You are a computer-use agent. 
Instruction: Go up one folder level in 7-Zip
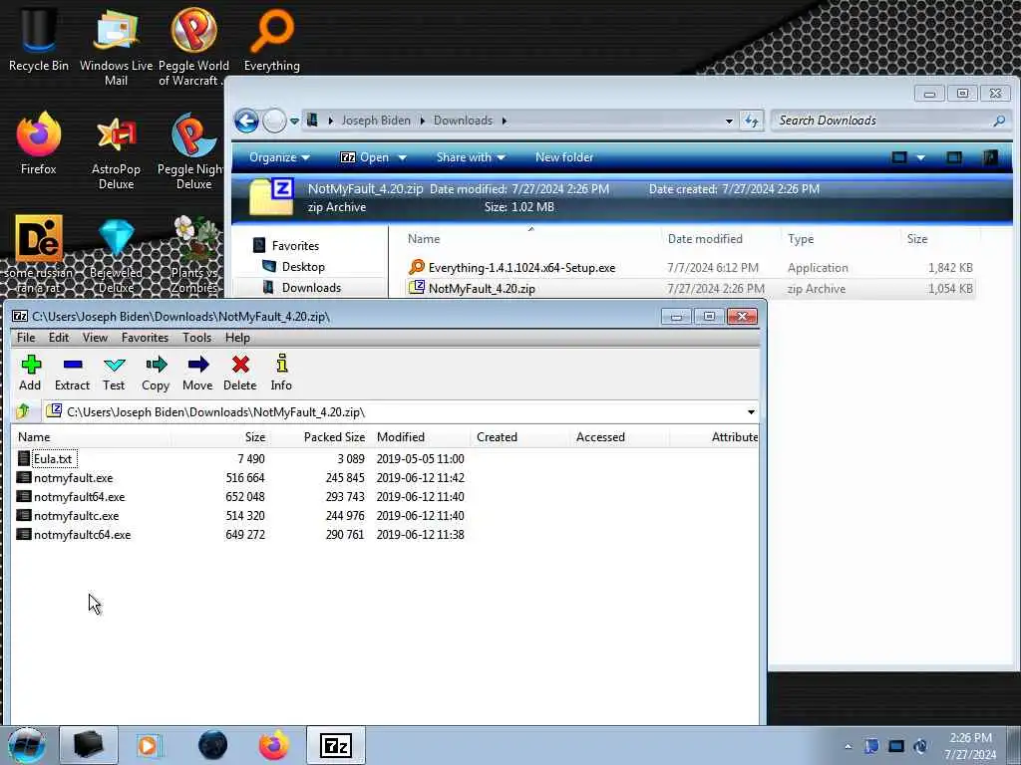click(x=24, y=411)
